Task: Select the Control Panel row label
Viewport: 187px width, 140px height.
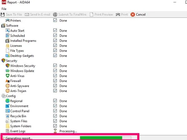Action: point(20,111)
